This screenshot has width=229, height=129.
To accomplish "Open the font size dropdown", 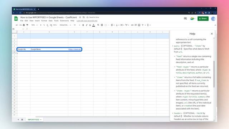I will (x=77, y=25).
